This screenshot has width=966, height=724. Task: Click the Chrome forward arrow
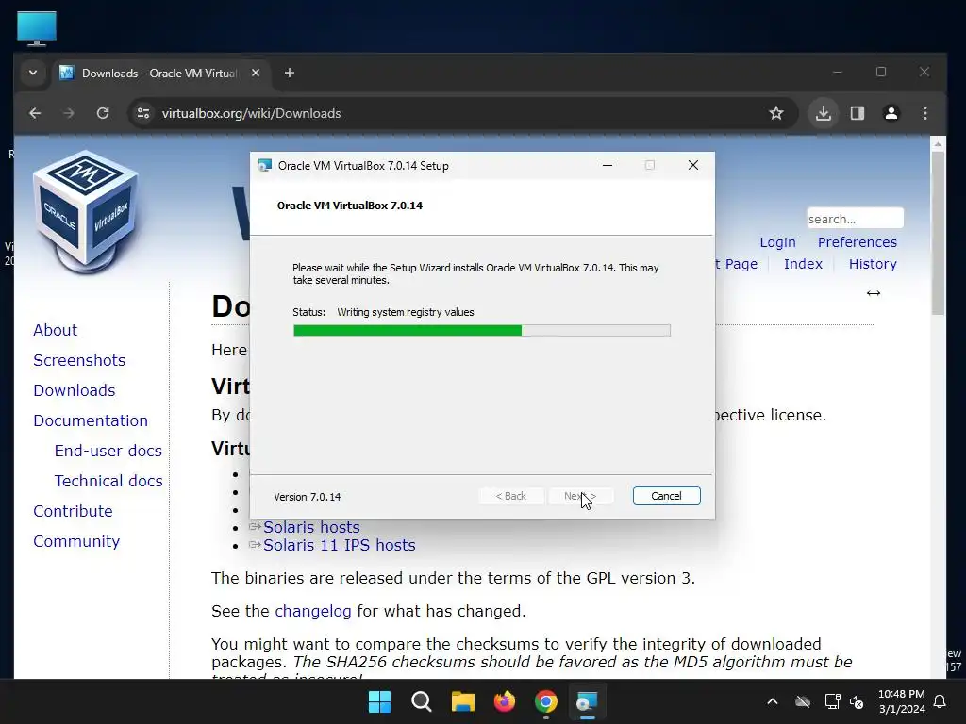click(x=69, y=113)
